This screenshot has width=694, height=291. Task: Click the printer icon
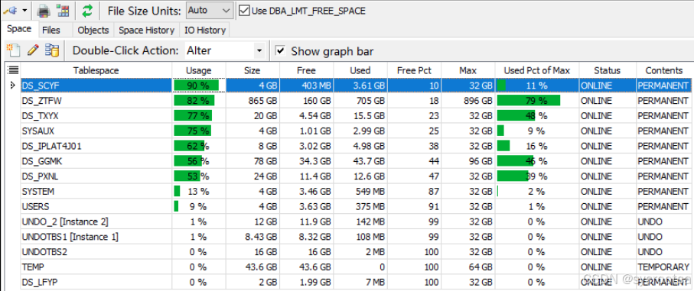[x=43, y=10]
